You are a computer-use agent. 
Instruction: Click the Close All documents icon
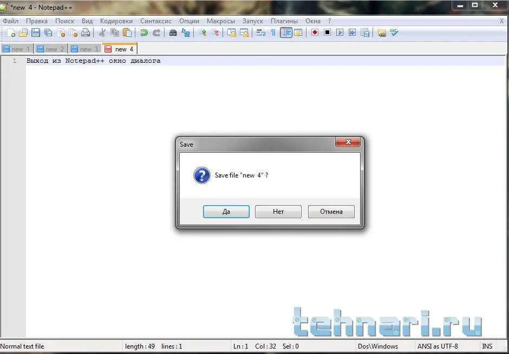click(73, 32)
